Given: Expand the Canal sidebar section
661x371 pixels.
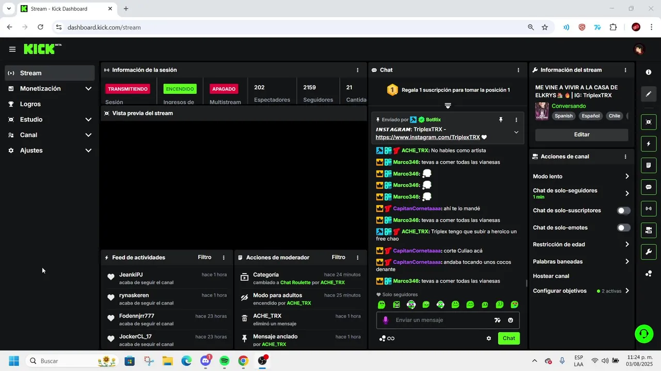Looking at the screenshot, I should (x=50, y=135).
